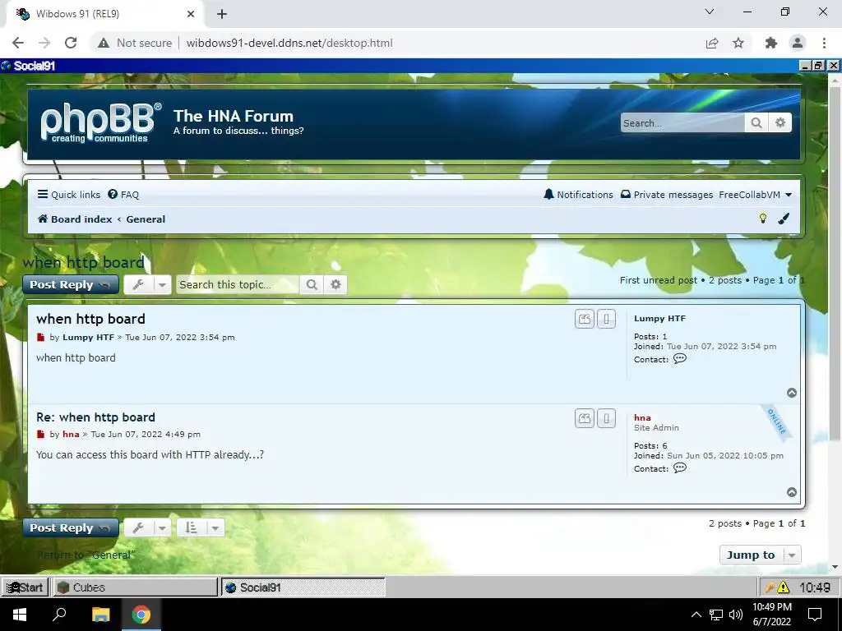
Task: Open new Chrome tab
Action: coord(222,14)
